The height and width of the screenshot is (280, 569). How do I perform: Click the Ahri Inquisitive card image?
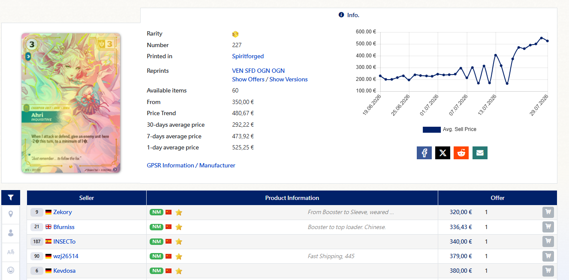(x=71, y=103)
